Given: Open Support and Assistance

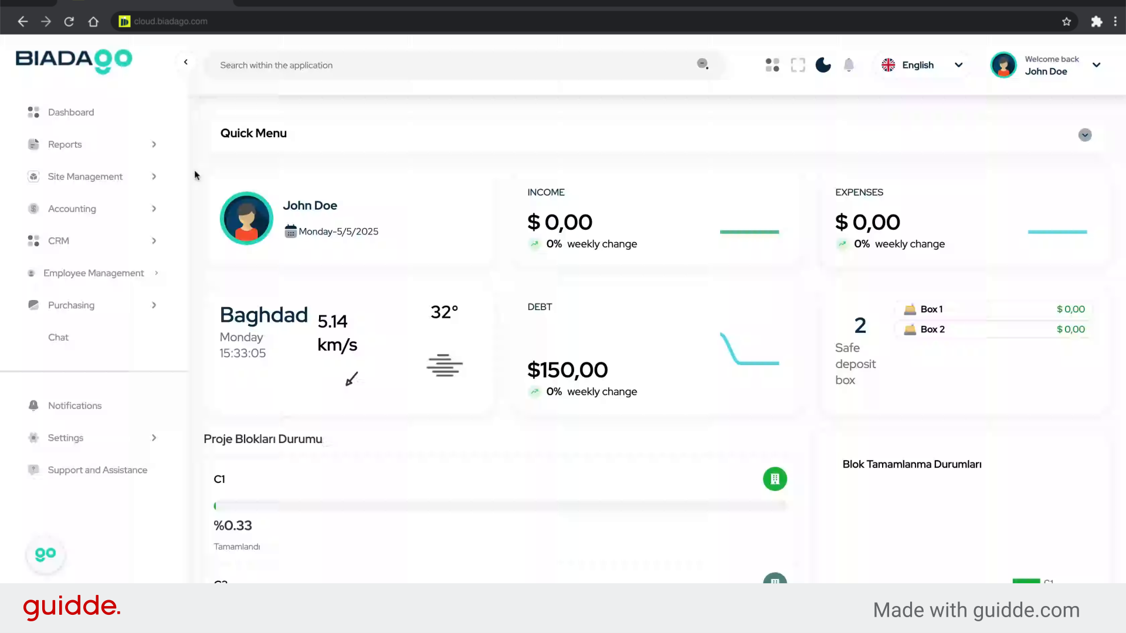Looking at the screenshot, I should 97,470.
